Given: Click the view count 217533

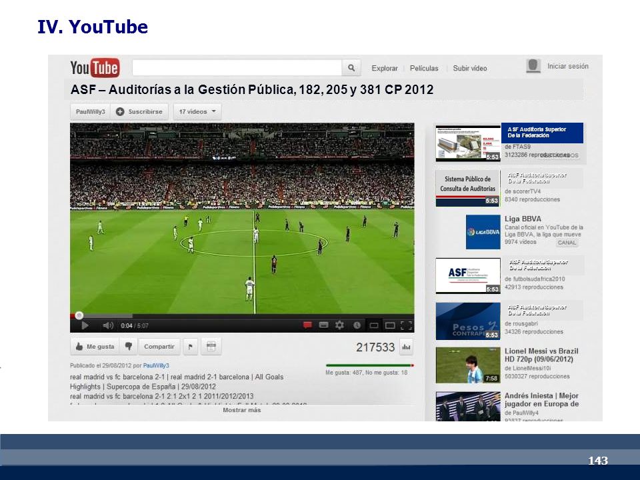Looking at the screenshot, I should click(375, 347).
